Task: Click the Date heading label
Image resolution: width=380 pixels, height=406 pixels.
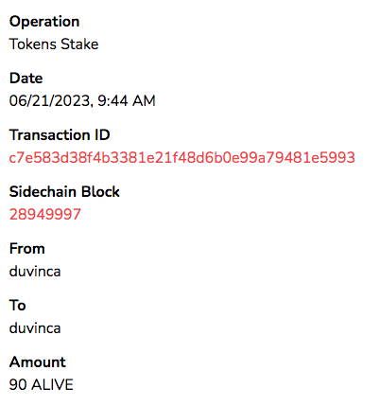Action: (26, 79)
